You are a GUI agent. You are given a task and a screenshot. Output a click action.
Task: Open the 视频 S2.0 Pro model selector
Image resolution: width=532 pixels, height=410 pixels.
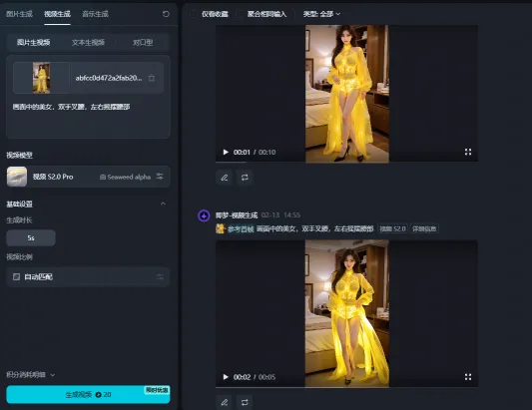coord(88,177)
